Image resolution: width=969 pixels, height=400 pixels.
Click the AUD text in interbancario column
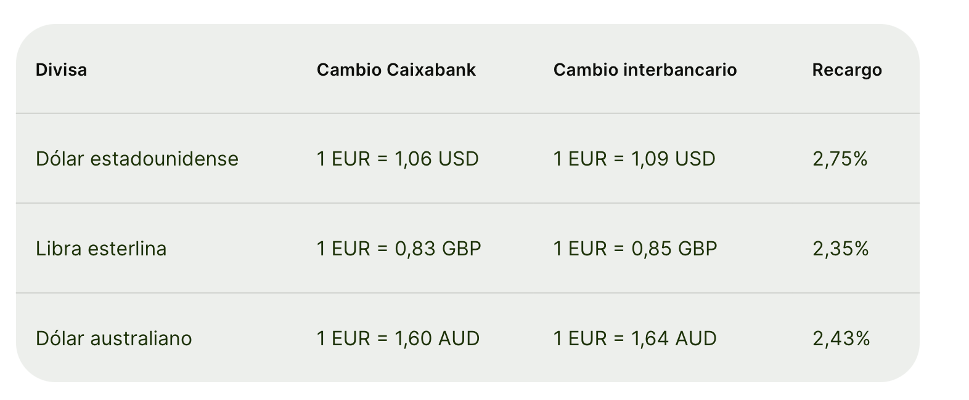coord(696,338)
